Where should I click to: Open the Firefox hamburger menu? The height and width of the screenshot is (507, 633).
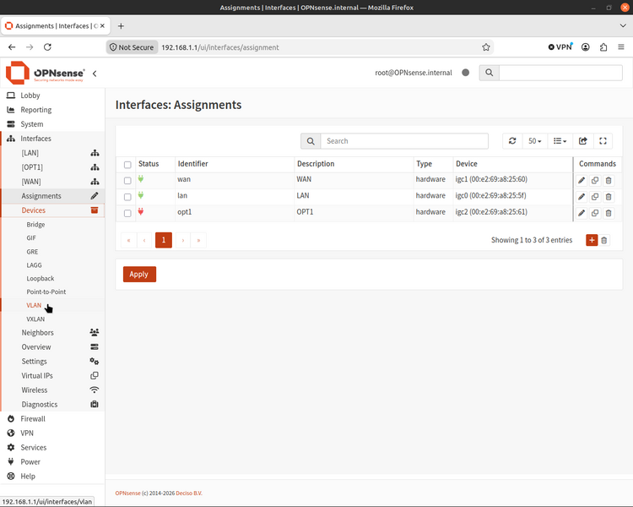621,47
